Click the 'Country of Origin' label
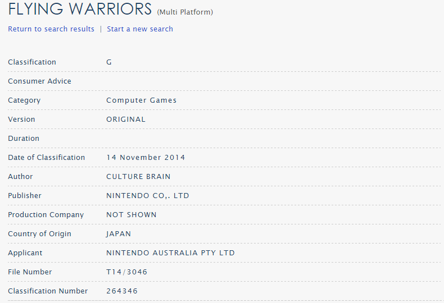444x303 pixels. 39,234
